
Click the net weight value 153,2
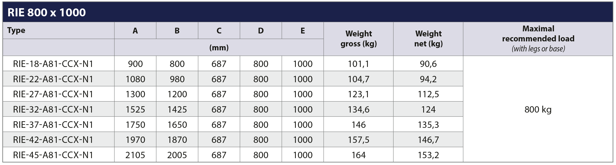click(x=428, y=155)
